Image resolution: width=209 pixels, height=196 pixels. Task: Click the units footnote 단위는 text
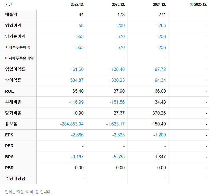pyautogui.click(x=28, y=192)
